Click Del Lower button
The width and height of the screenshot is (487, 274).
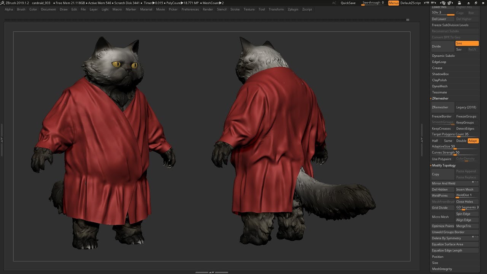pyautogui.click(x=442, y=19)
